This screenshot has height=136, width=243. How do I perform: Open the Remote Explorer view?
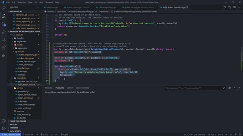pyautogui.click(x=3, y=39)
